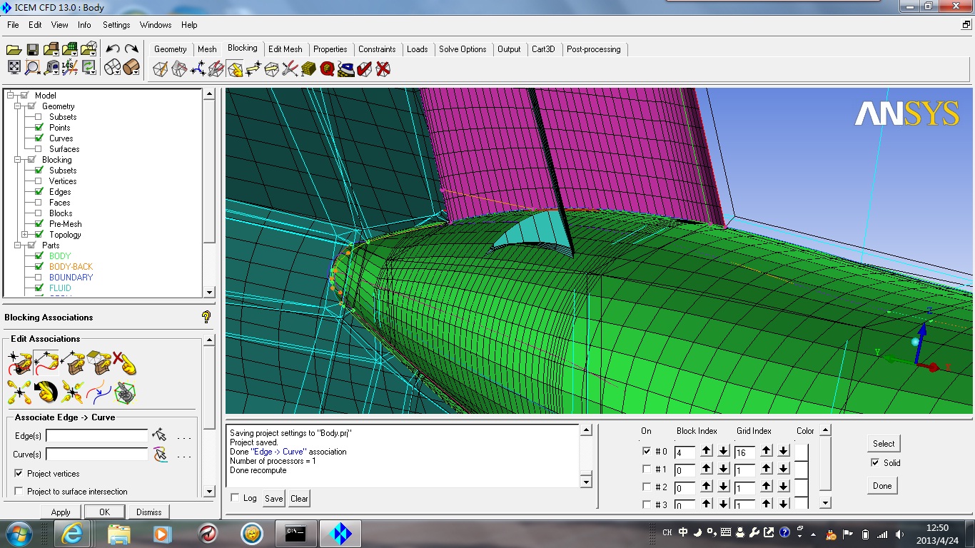
Task: Collapse the Geometry tree node
Action: 17,106
